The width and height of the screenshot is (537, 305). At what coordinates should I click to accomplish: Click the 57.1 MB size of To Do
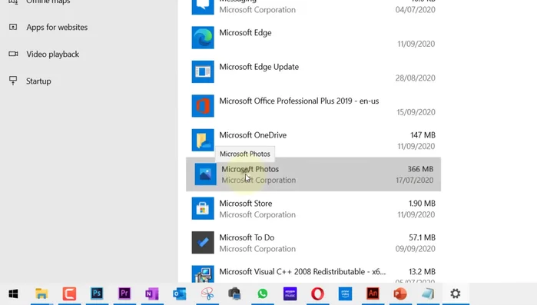point(422,237)
